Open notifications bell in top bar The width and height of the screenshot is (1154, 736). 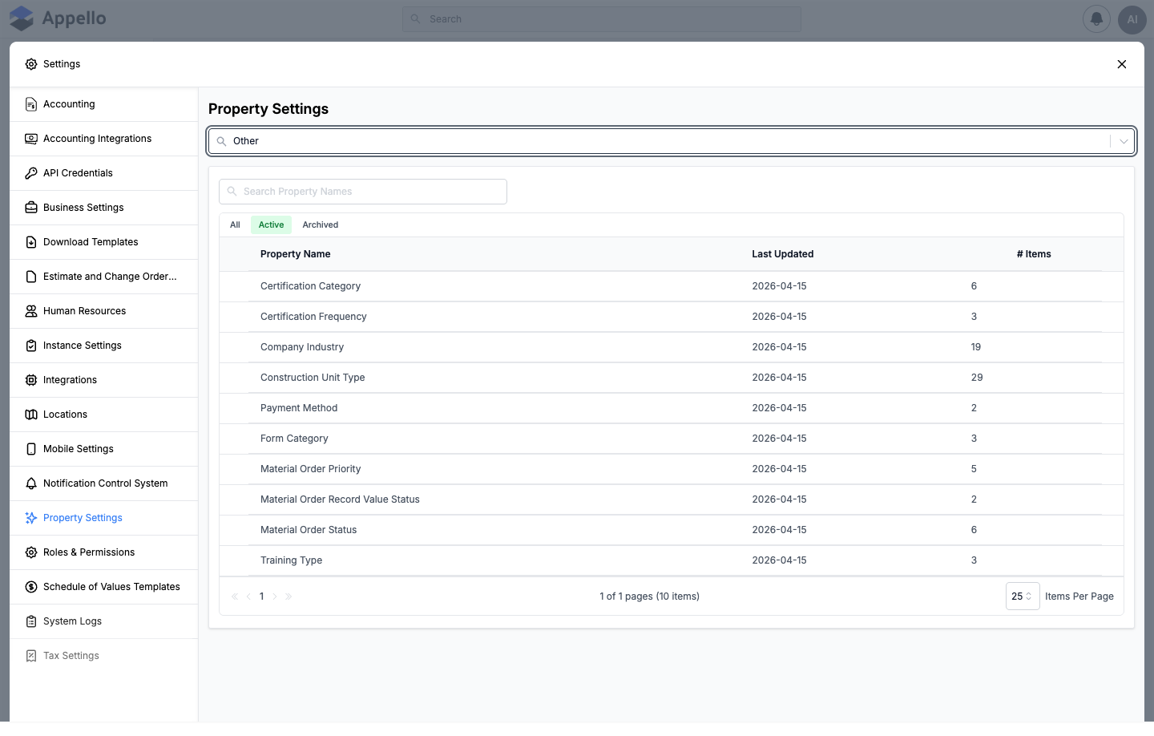click(x=1096, y=19)
